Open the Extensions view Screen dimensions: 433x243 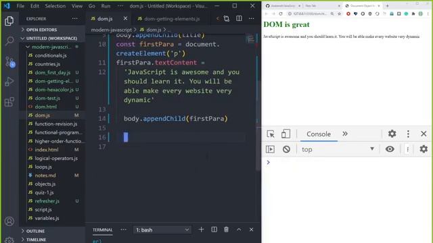point(9,102)
